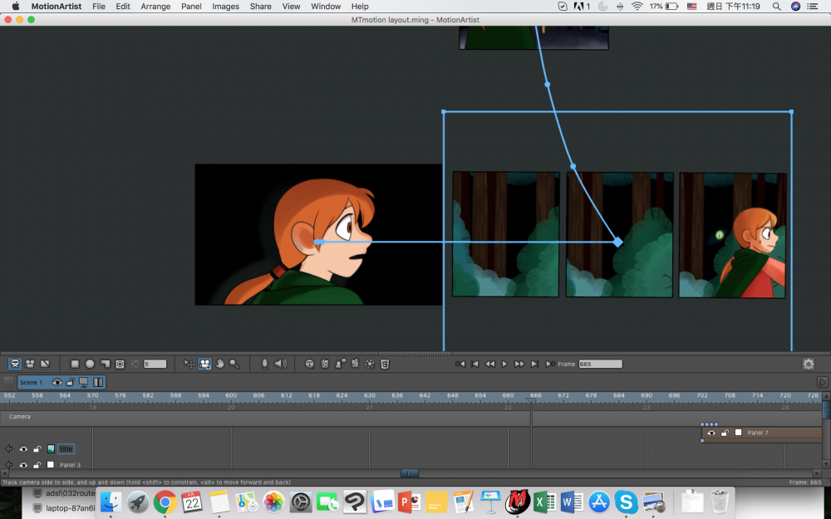Jump to the last frame
Image resolution: width=831 pixels, height=519 pixels.
coord(550,364)
